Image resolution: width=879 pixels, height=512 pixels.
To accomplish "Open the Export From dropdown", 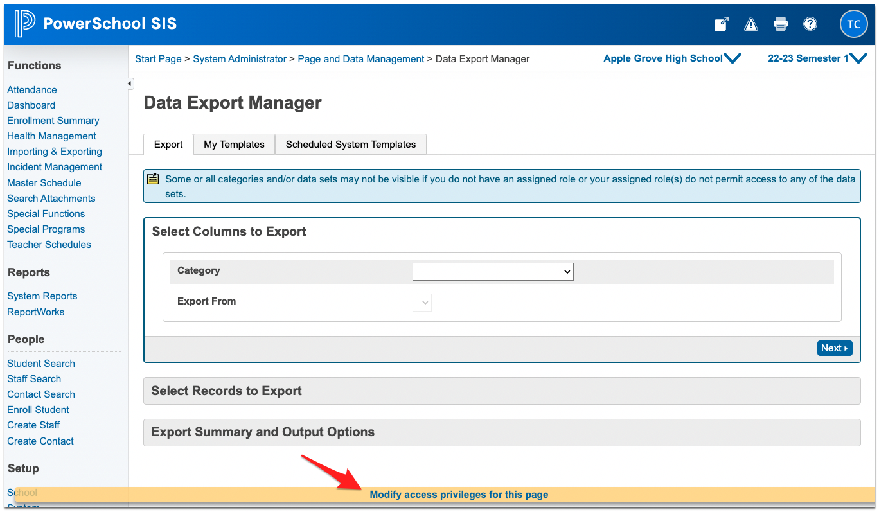I will coord(422,302).
